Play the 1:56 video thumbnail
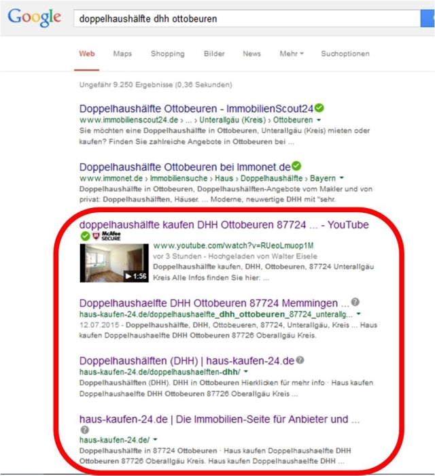The image size is (435, 476). 114,263
